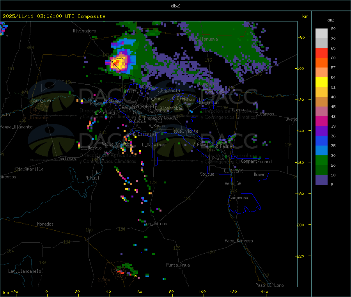Select the 'Pampa_Diamante' label
This screenshot has height=297, width=351.
tap(16, 127)
